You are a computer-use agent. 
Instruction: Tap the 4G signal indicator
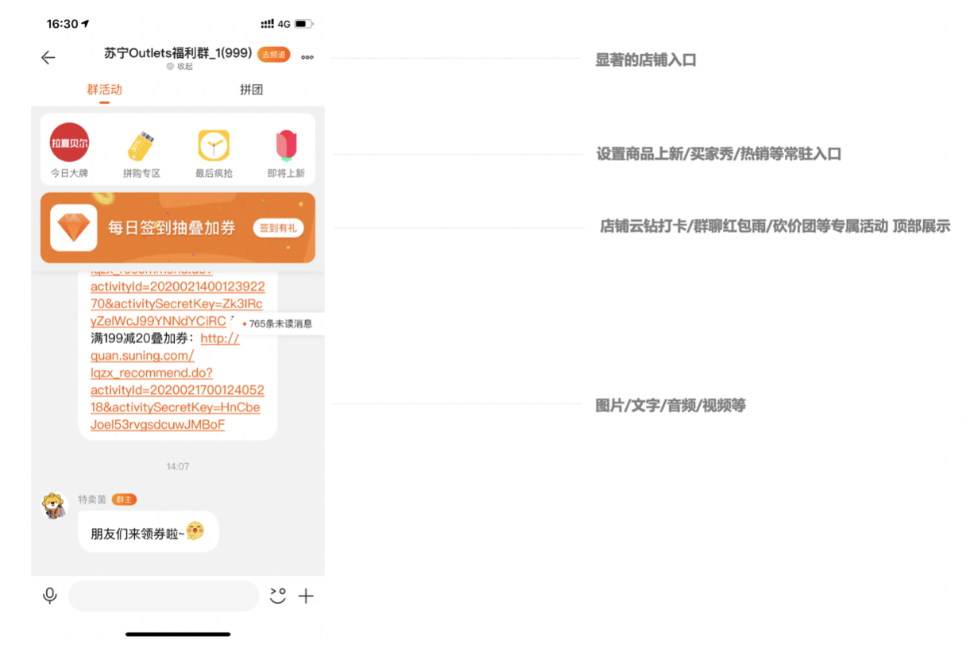(x=284, y=24)
